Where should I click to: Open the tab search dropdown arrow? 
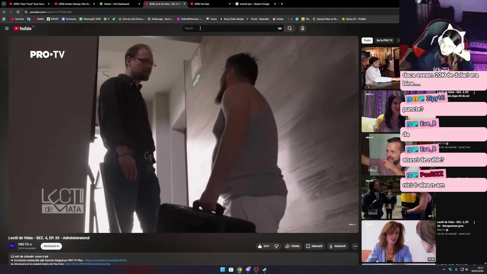click(3, 4)
